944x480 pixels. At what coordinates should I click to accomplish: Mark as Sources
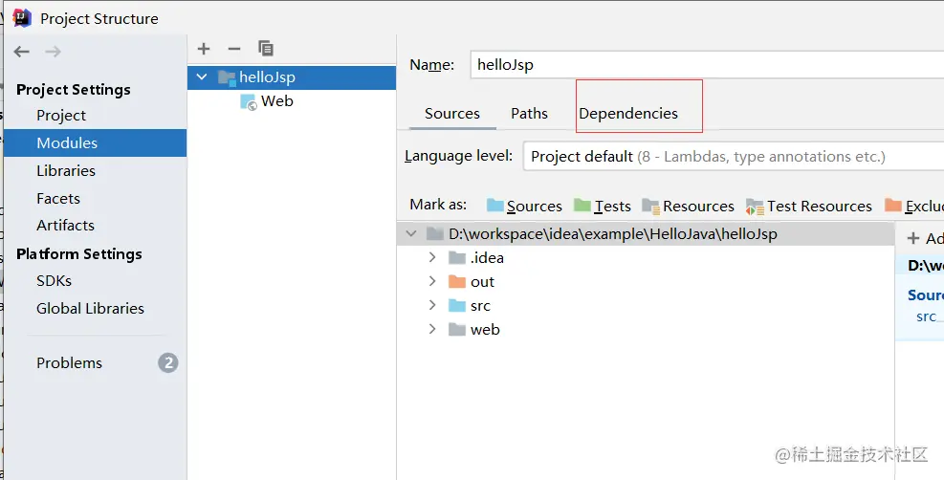point(524,206)
